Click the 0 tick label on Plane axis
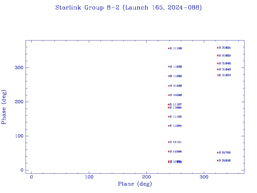The width and height of the screenshot is (257, 193). 31,177
